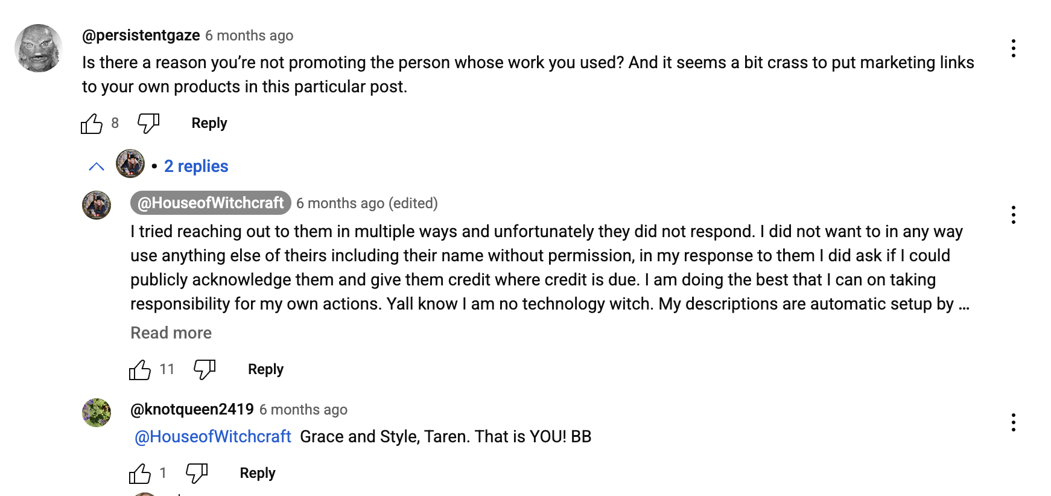Open options menu for @HouseofWitchcraft reply
Viewport: 1051px width, 496px height.
click(x=1013, y=215)
